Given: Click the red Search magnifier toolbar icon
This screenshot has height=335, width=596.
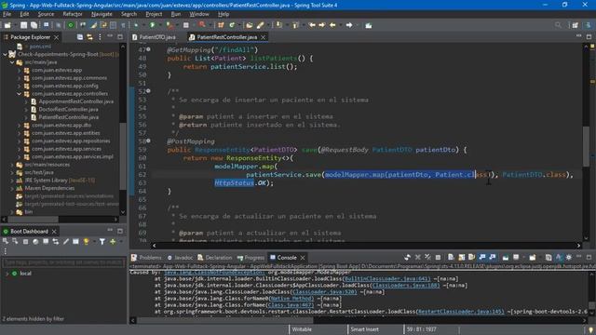Looking at the screenshot, I should tap(202, 25).
